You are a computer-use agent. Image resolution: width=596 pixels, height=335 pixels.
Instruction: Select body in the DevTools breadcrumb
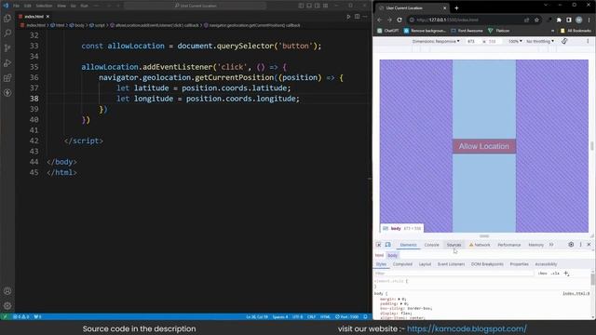click(x=393, y=255)
